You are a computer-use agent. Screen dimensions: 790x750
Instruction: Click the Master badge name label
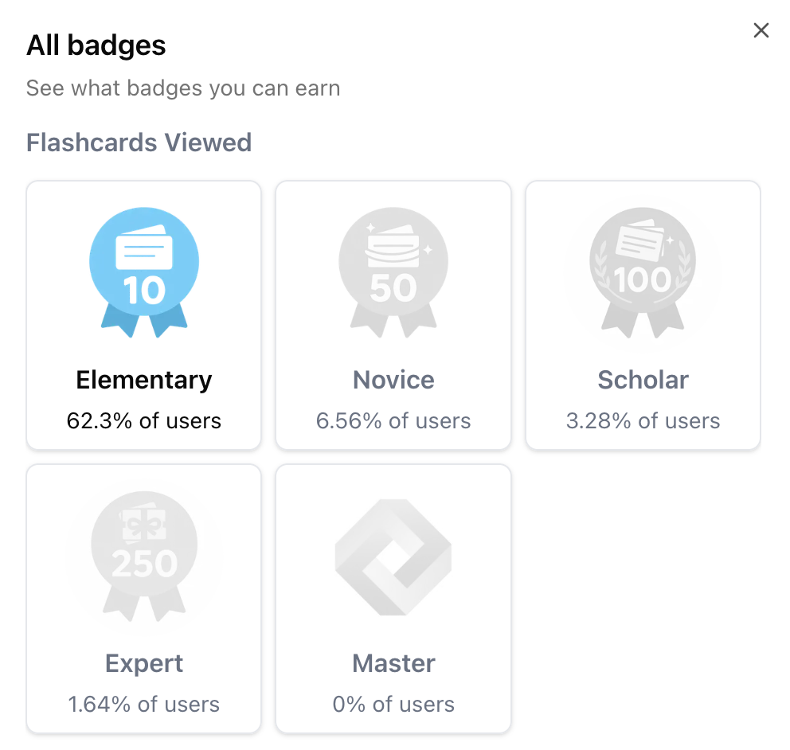(x=393, y=663)
